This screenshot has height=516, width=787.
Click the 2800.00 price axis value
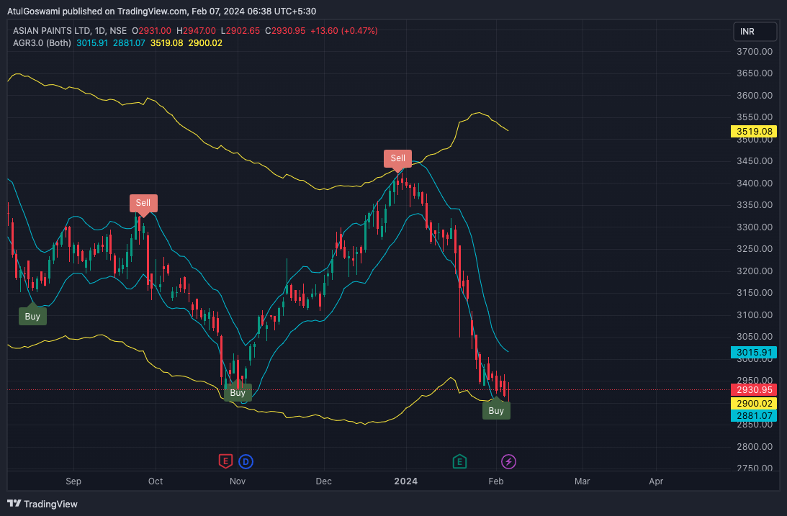coord(755,446)
